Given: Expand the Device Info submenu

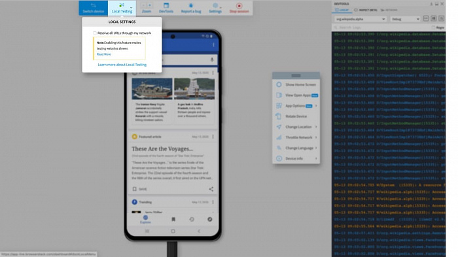Looking at the screenshot, I should (296, 158).
